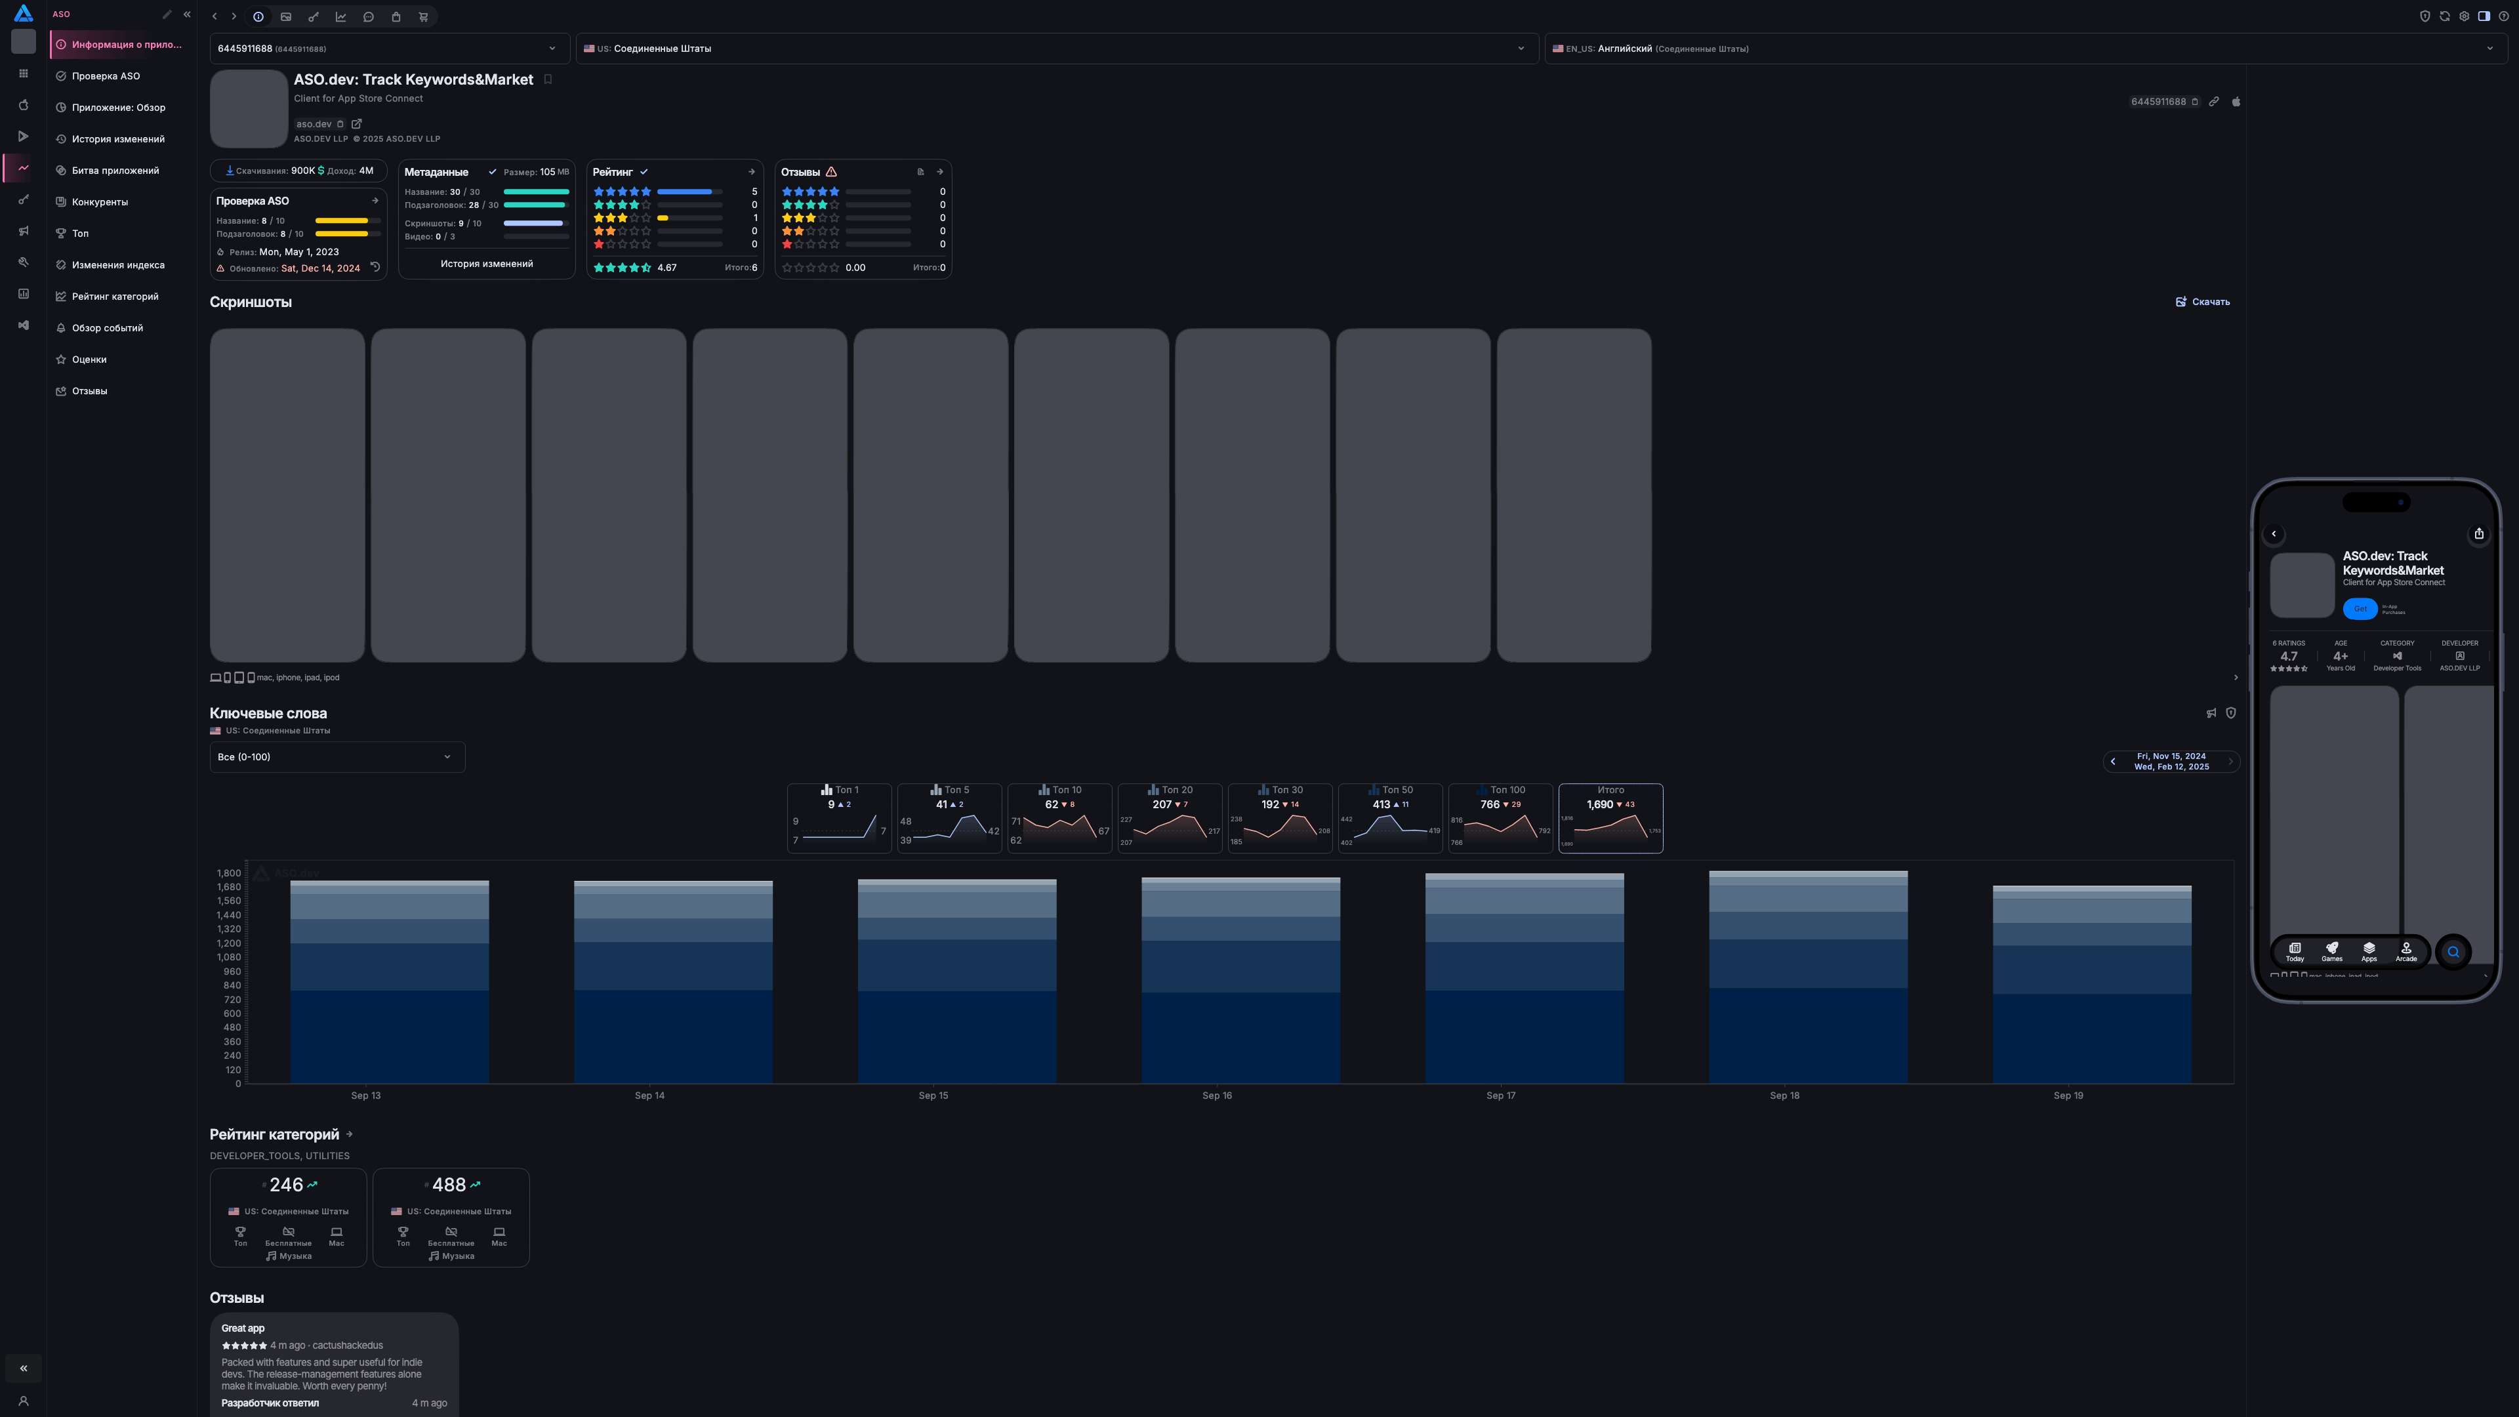Toggle the right preview panel from the top bar

(x=2484, y=16)
